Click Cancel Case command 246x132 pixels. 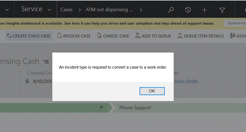(113, 36)
